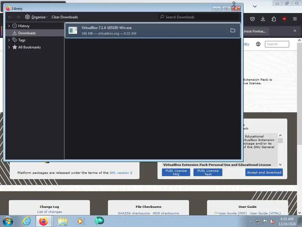Click the Firefox icon in Library title bar

pos(8,9)
